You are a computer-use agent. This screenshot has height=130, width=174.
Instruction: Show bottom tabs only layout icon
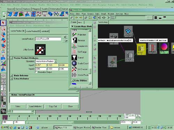click(x=160, y=18)
